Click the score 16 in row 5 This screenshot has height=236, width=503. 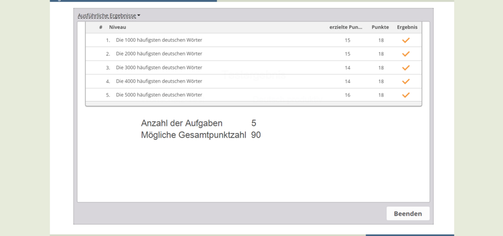click(347, 95)
